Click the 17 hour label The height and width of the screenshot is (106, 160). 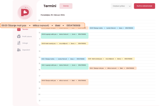tap(39, 76)
